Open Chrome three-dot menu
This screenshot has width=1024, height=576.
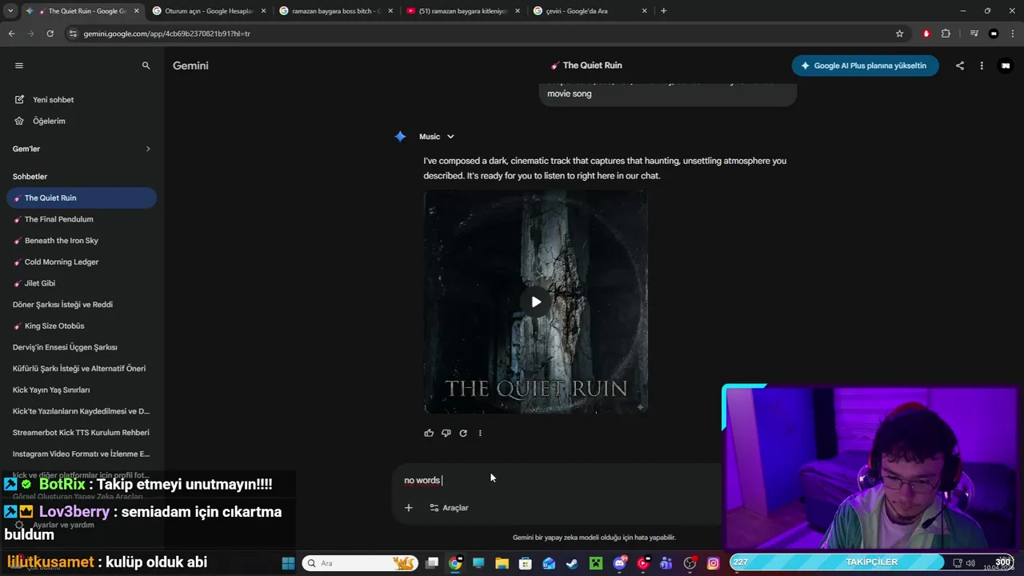(1013, 34)
